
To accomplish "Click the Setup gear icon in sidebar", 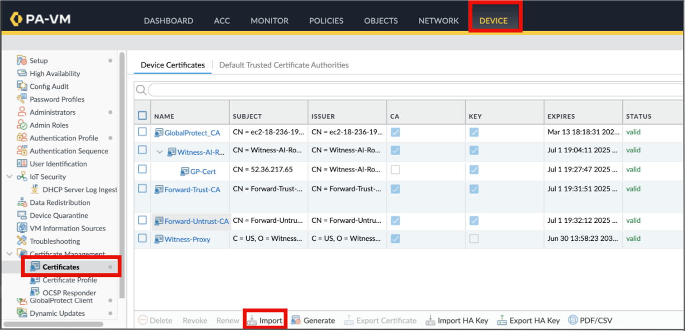I will (x=22, y=61).
